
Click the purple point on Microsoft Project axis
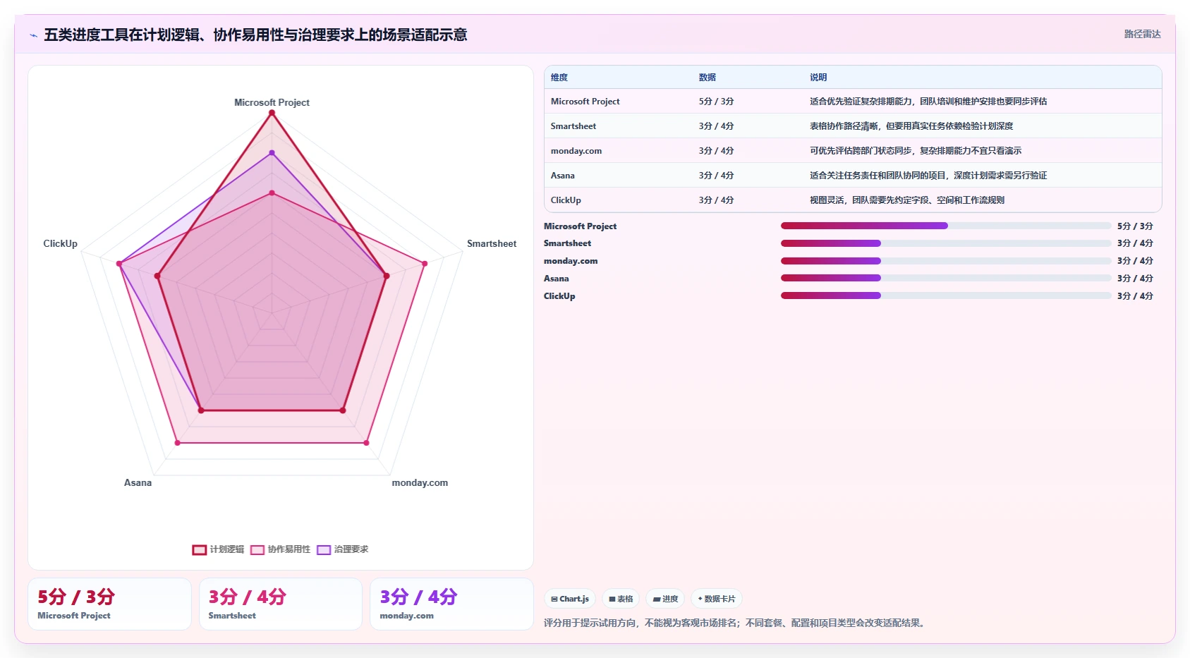pyautogui.click(x=272, y=152)
